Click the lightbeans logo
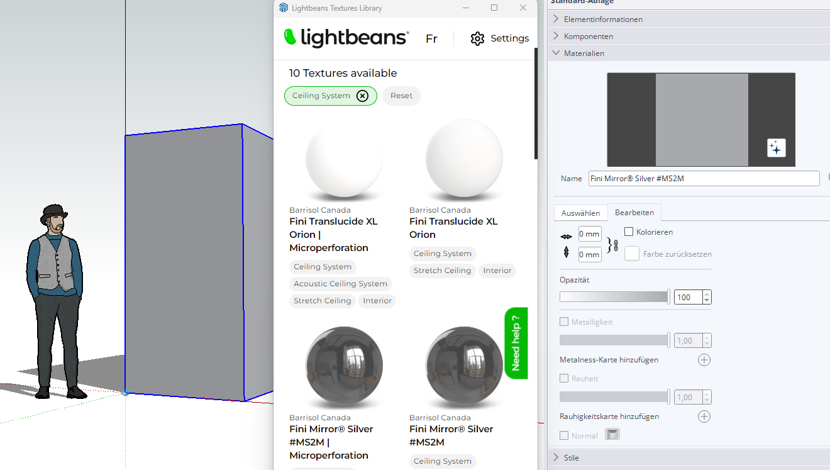Screen dimensions: 830x470 click(x=346, y=38)
